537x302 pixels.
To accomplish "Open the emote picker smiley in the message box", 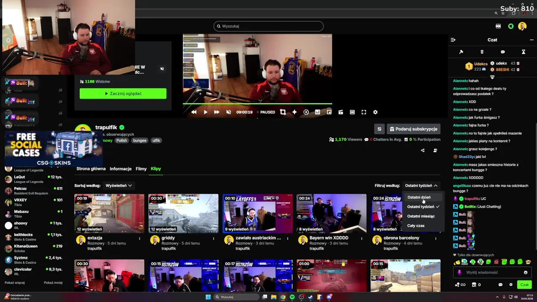I will pos(526,272).
